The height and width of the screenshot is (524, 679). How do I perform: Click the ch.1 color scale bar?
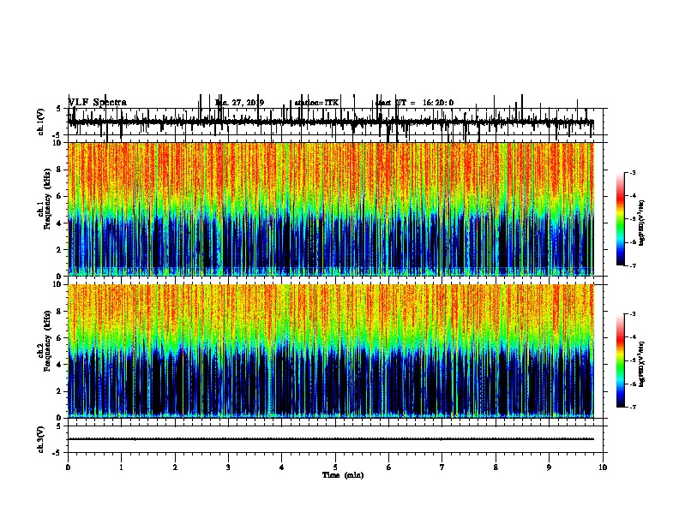[x=621, y=219]
